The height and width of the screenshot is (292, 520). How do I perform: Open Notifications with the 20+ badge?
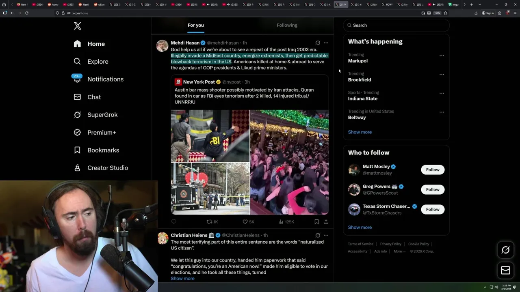click(x=98, y=79)
